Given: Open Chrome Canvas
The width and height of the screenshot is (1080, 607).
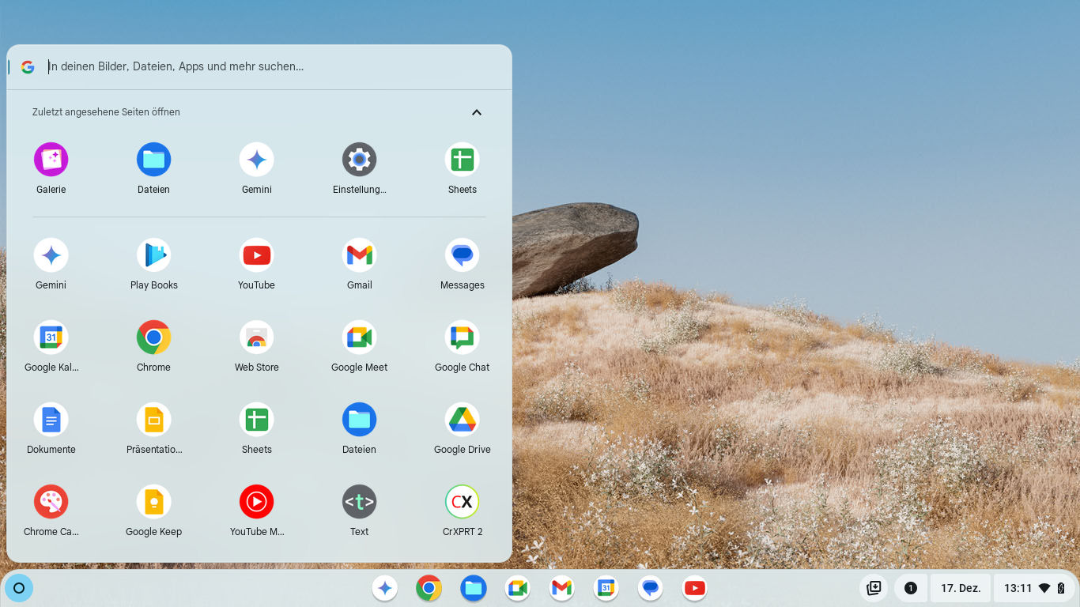Looking at the screenshot, I should point(51,502).
